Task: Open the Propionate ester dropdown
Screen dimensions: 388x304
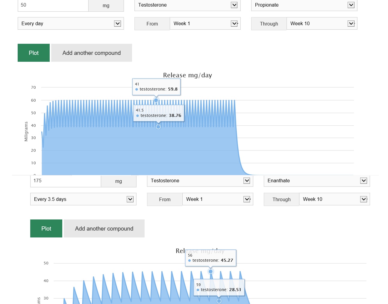Action: (304, 5)
